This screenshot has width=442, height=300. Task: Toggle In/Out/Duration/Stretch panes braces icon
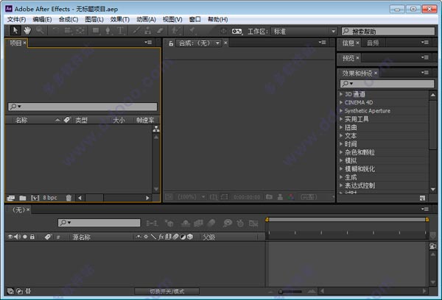point(28,291)
